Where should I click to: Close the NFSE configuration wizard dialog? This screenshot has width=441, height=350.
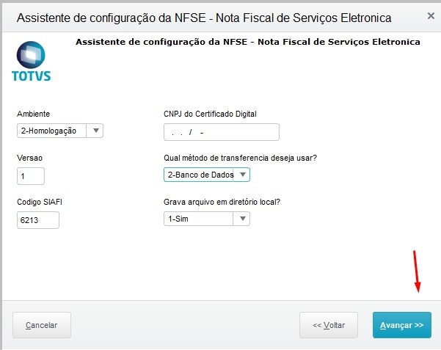tap(429, 16)
